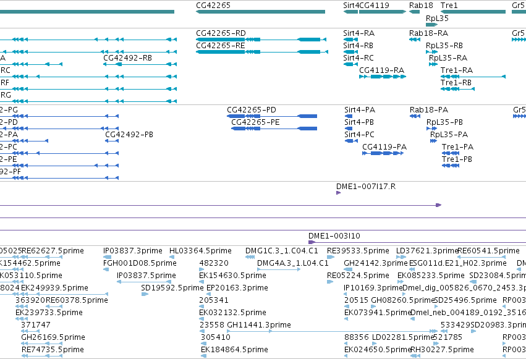The height and width of the screenshot is (359, 526).
Task: Open EST RE60541.5prime
Action: [x=489, y=251]
